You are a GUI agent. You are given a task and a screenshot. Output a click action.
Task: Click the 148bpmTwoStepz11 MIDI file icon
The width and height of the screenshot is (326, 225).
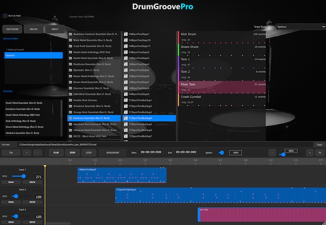(x=126, y=46)
